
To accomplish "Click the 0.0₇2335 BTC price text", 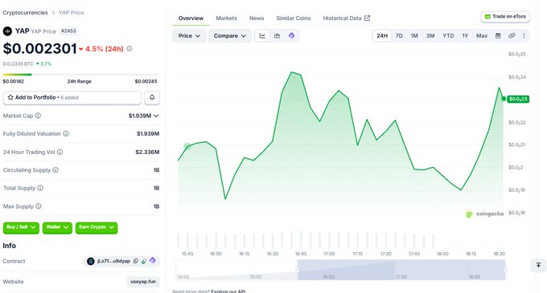I will coord(19,64).
